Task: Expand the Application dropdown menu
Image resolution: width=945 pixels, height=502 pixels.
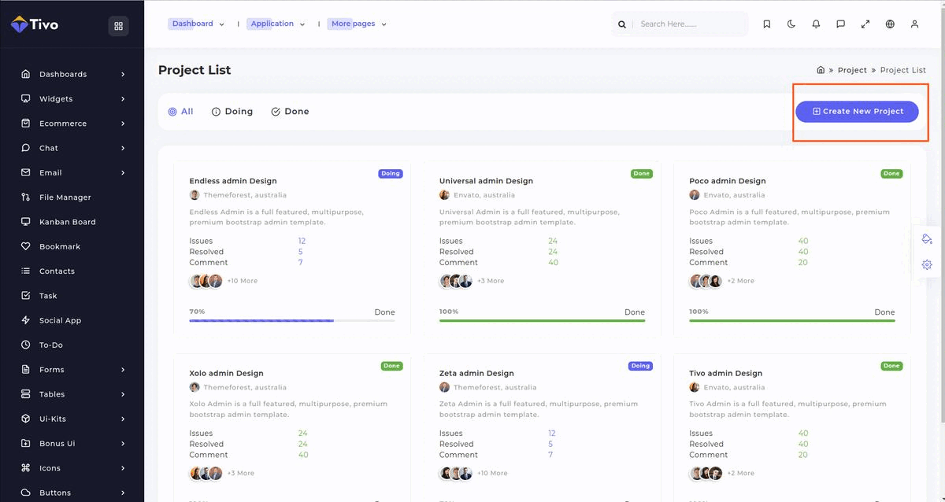Action: point(277,24)
